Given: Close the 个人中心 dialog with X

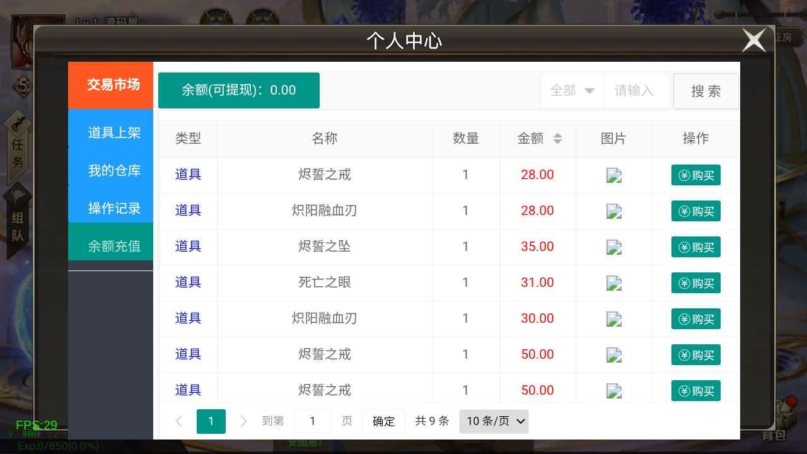Looking at the screenshot, I should [x=753, y=41].
